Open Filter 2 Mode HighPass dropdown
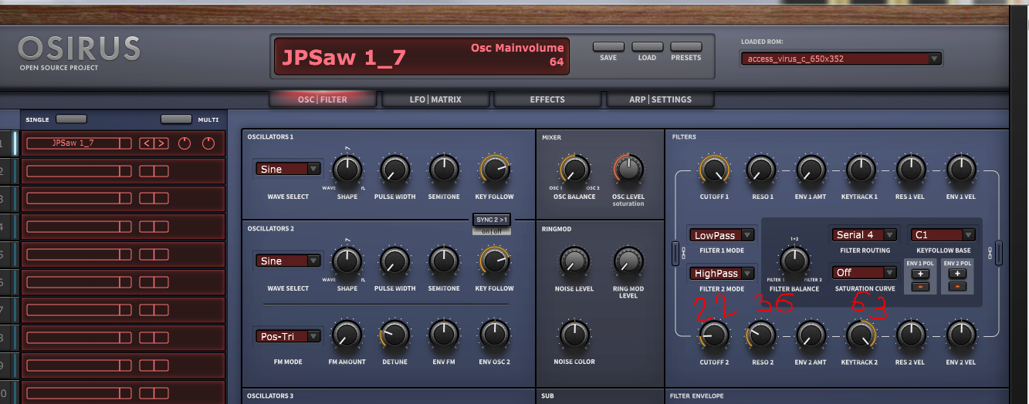Screen dimensions: 1029x404 click(x=723, y=273)
